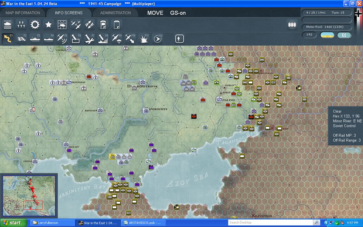Toggle the three-barrel supply icon
The height and width of the screenshot is (227, 363).
click(x=292, y=25)
